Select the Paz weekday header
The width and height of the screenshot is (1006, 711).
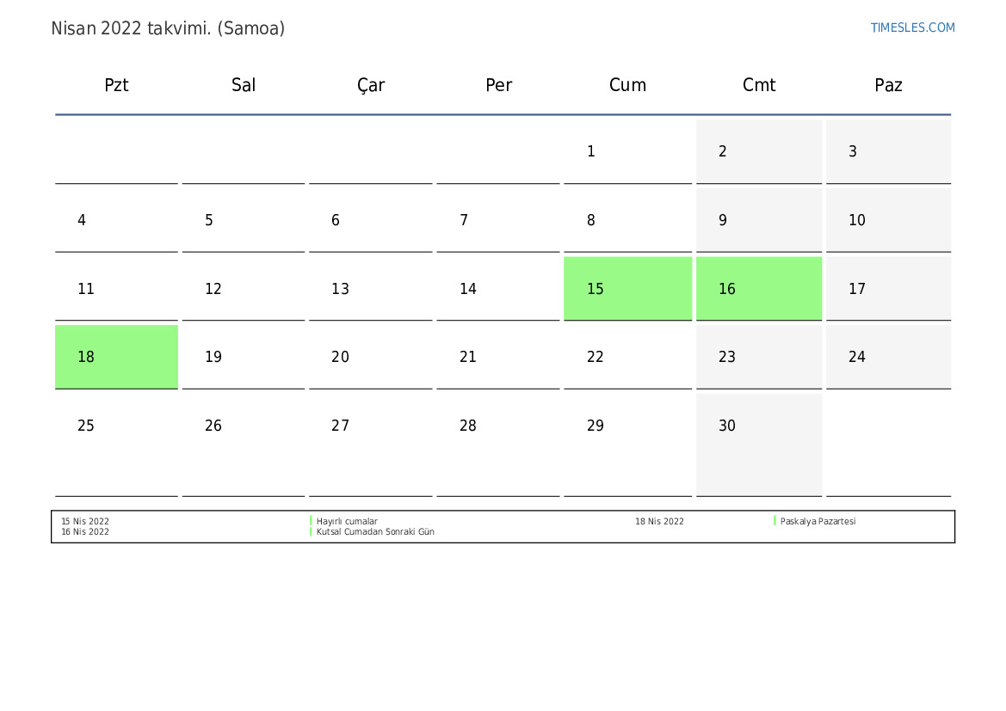pyautogui.click(x=888, y=85)
